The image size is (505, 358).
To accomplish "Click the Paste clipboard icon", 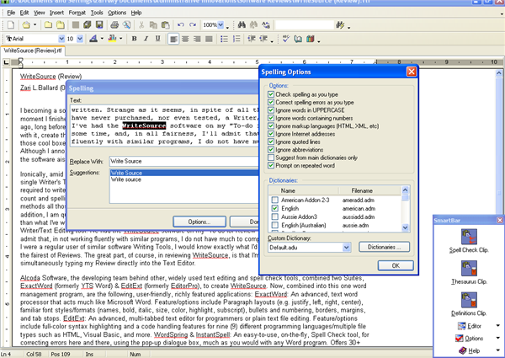I will 165,24.
